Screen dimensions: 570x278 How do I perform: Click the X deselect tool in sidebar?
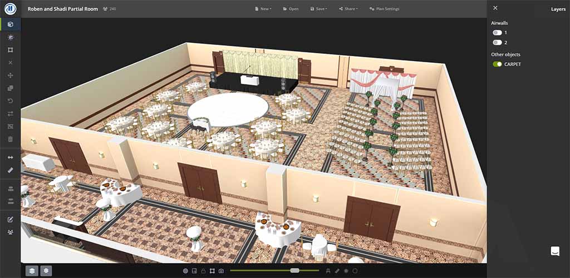pos(10,62)
